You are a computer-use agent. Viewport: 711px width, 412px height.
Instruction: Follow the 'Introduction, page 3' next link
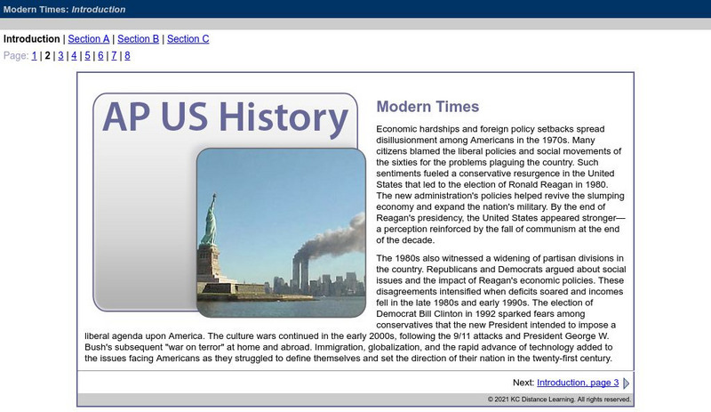578,383
